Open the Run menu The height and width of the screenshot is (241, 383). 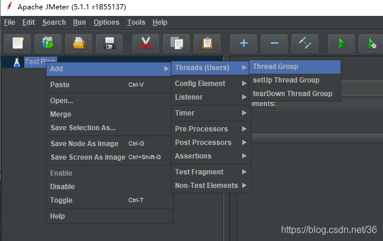pyautogui.click(x=80, y=22)
